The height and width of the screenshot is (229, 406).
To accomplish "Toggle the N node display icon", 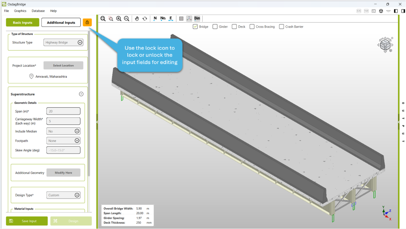I will coord(155,19).
